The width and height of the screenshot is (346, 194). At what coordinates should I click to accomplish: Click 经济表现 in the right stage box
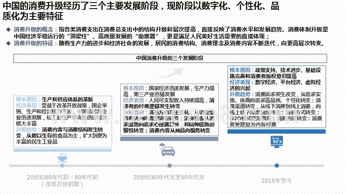[x=240, y=82]
